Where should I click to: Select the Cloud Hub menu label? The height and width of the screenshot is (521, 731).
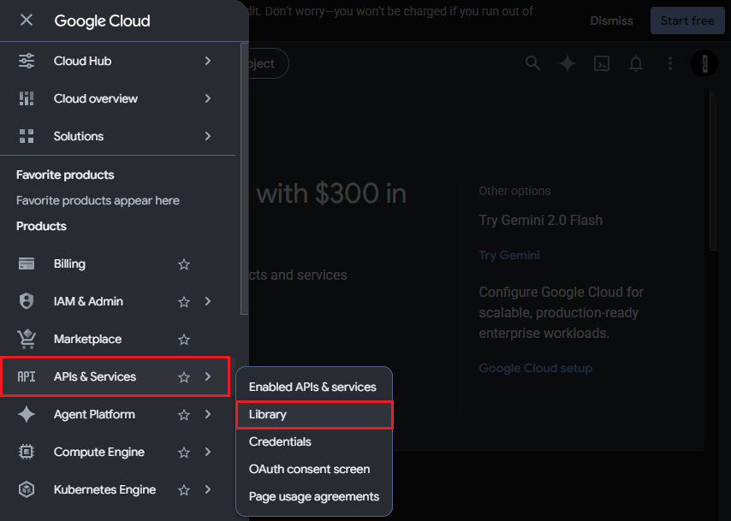point(82,61)
